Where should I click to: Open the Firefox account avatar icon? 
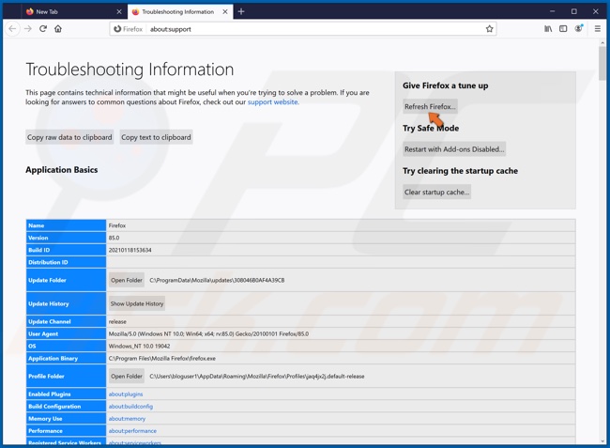pyautogui.click(x=579, y=29)
